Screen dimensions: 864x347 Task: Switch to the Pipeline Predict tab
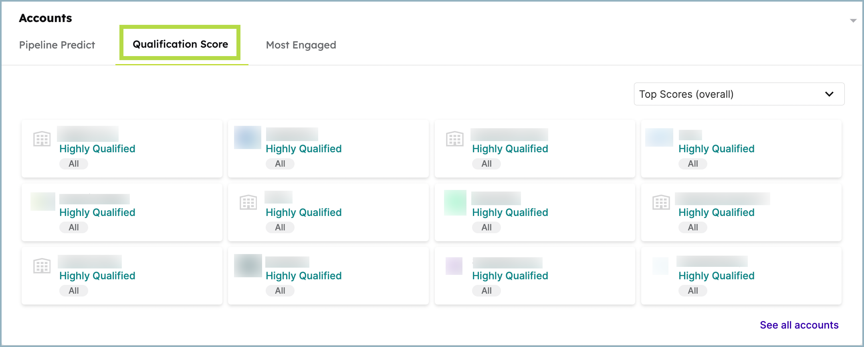tap(57, 45)
